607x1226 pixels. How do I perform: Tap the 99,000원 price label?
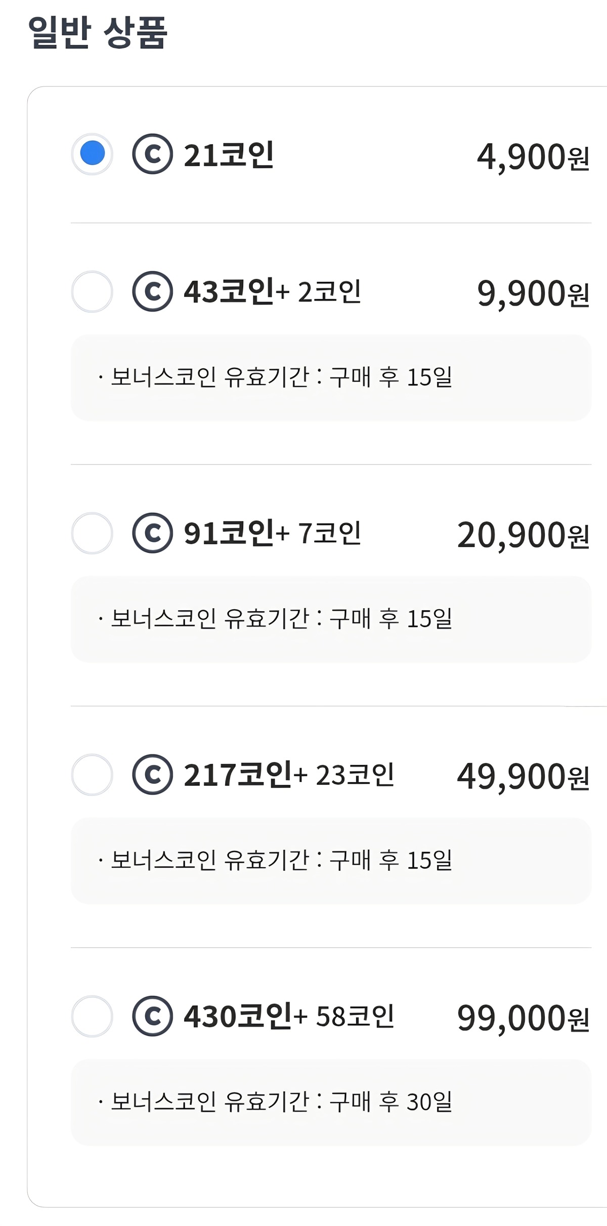523,1018
